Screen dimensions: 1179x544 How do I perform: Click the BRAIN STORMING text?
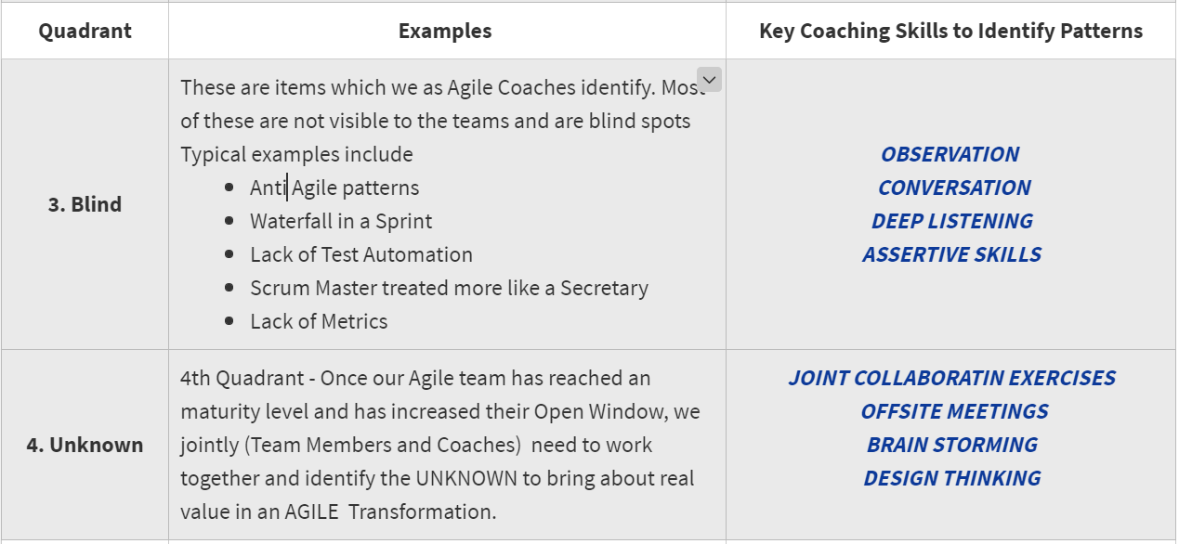(x=951, y=445)
